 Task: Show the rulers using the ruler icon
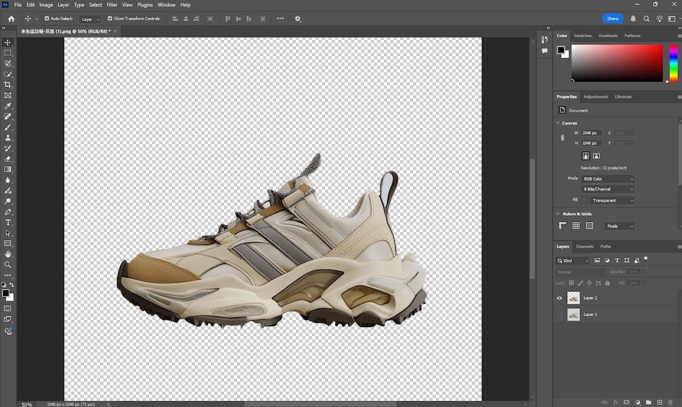(563, 226)
